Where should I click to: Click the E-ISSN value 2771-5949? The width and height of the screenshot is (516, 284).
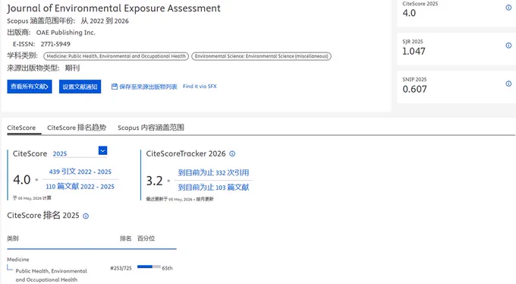(x=55, y=44)
